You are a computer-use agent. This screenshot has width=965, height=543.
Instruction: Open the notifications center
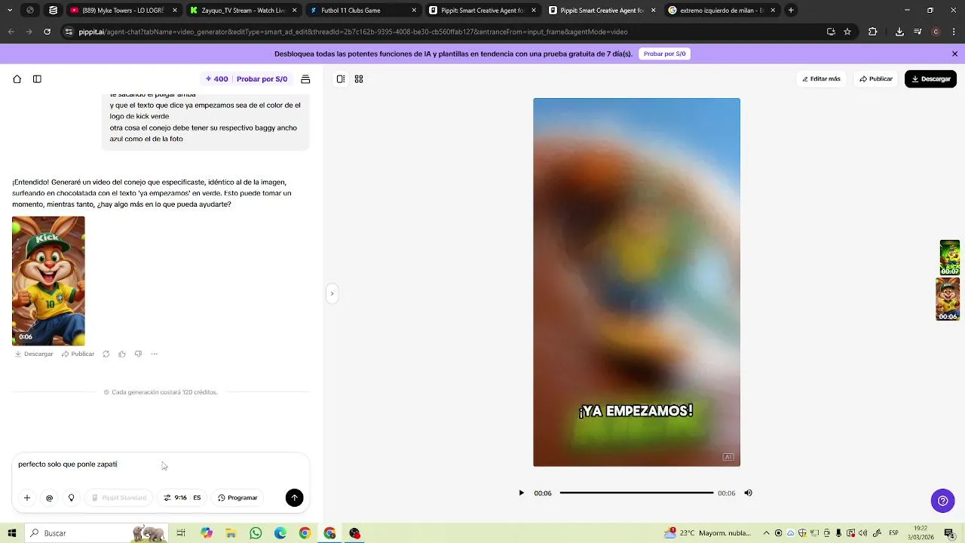948,533
